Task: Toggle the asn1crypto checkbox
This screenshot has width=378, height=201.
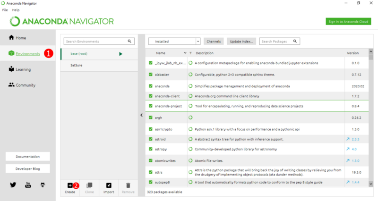Action: click(x=151, y=129)
